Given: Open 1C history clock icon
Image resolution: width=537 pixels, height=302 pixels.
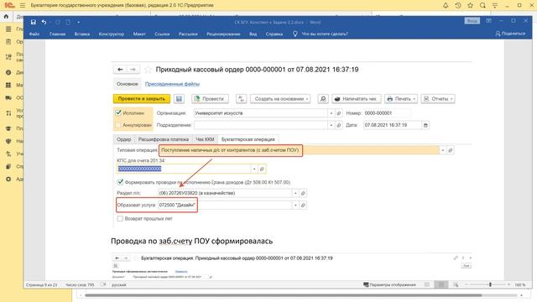Looking at the screenshot, I should tap(458, 6).
